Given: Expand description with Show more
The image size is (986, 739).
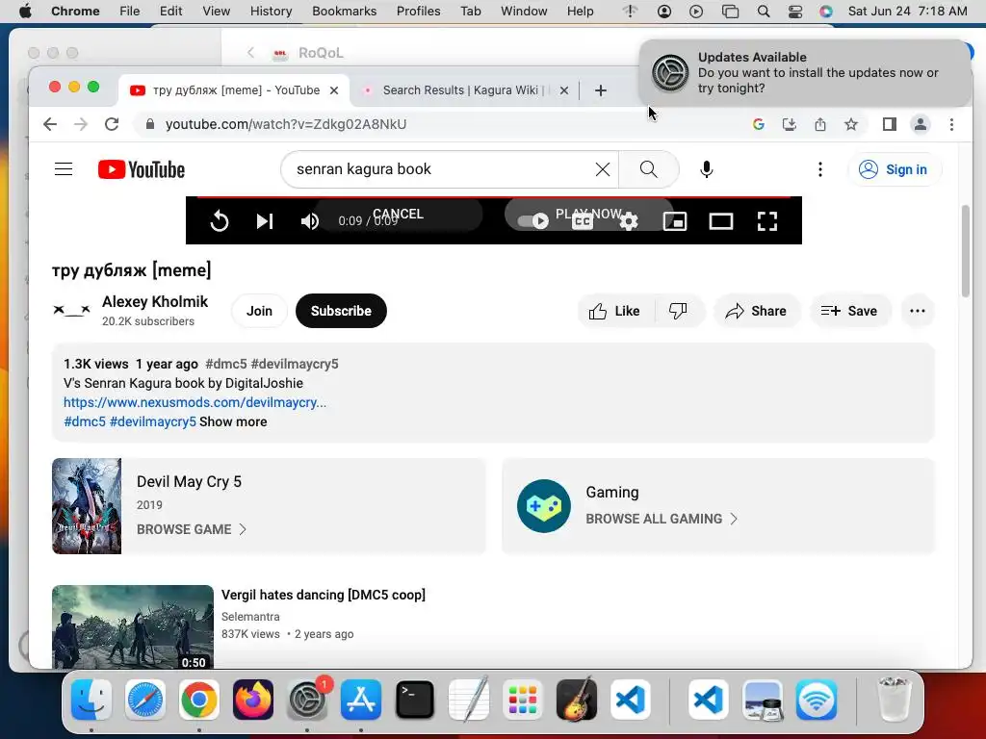Looking at the screenshot, I should (233, 421).
